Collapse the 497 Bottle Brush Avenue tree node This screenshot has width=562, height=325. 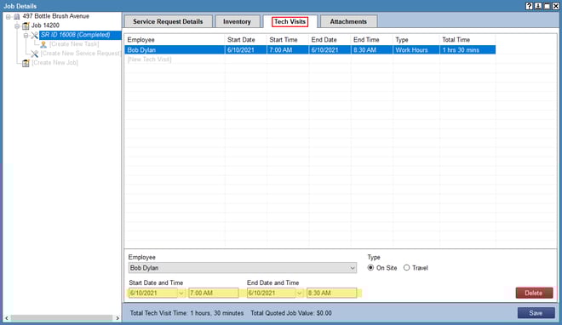(9, 16)
